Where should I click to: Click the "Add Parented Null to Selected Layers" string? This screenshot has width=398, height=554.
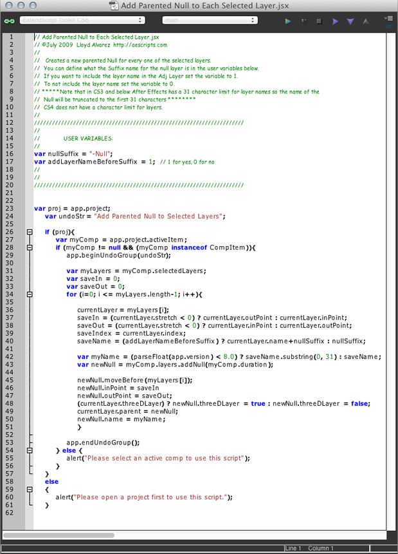coord(158,216)
